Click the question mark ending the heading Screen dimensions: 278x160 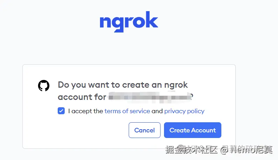coord(192,97)
